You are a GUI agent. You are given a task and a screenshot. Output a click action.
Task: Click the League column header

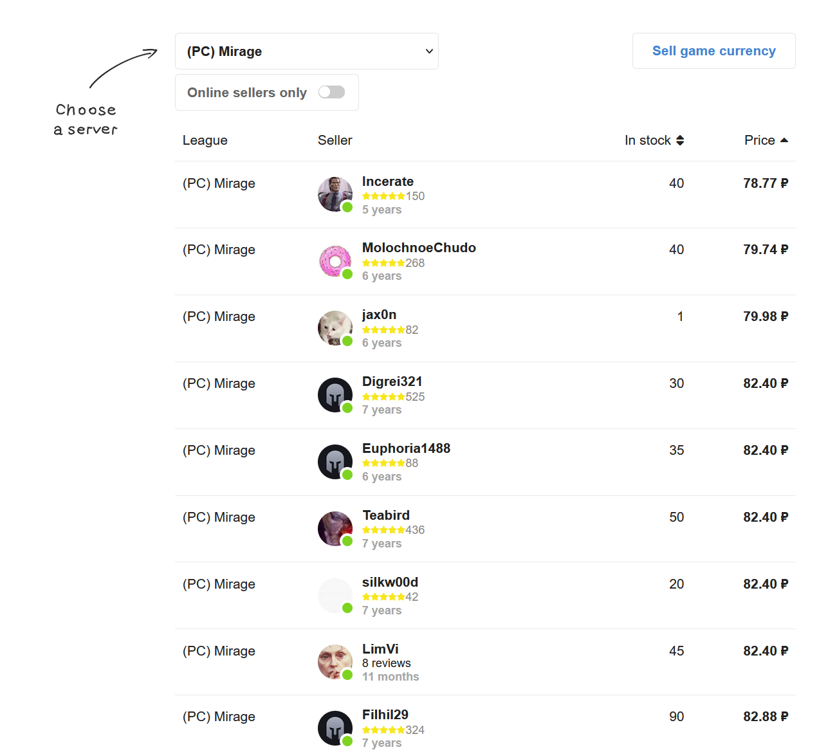pos(205,140)
